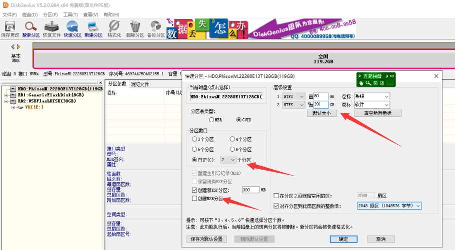Open the 恢复文件 recover files tool
The width and height of the screenshot is (455, 250).
coord(51,29)
